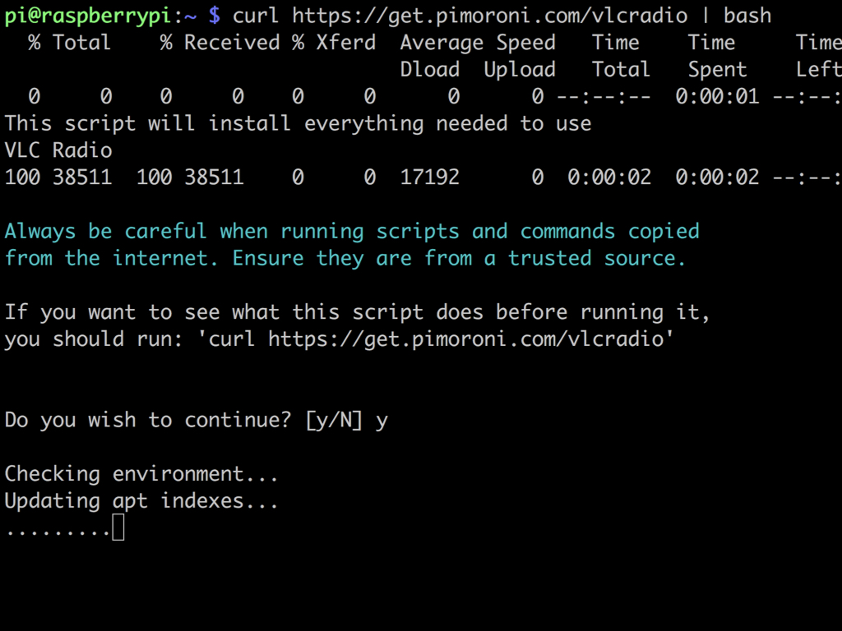Click the pimoroni vlcradio URL in the command line
Image resolution: width=842 pixels, height=631 pixels.
pyautogui.click(x=489, y=16)
